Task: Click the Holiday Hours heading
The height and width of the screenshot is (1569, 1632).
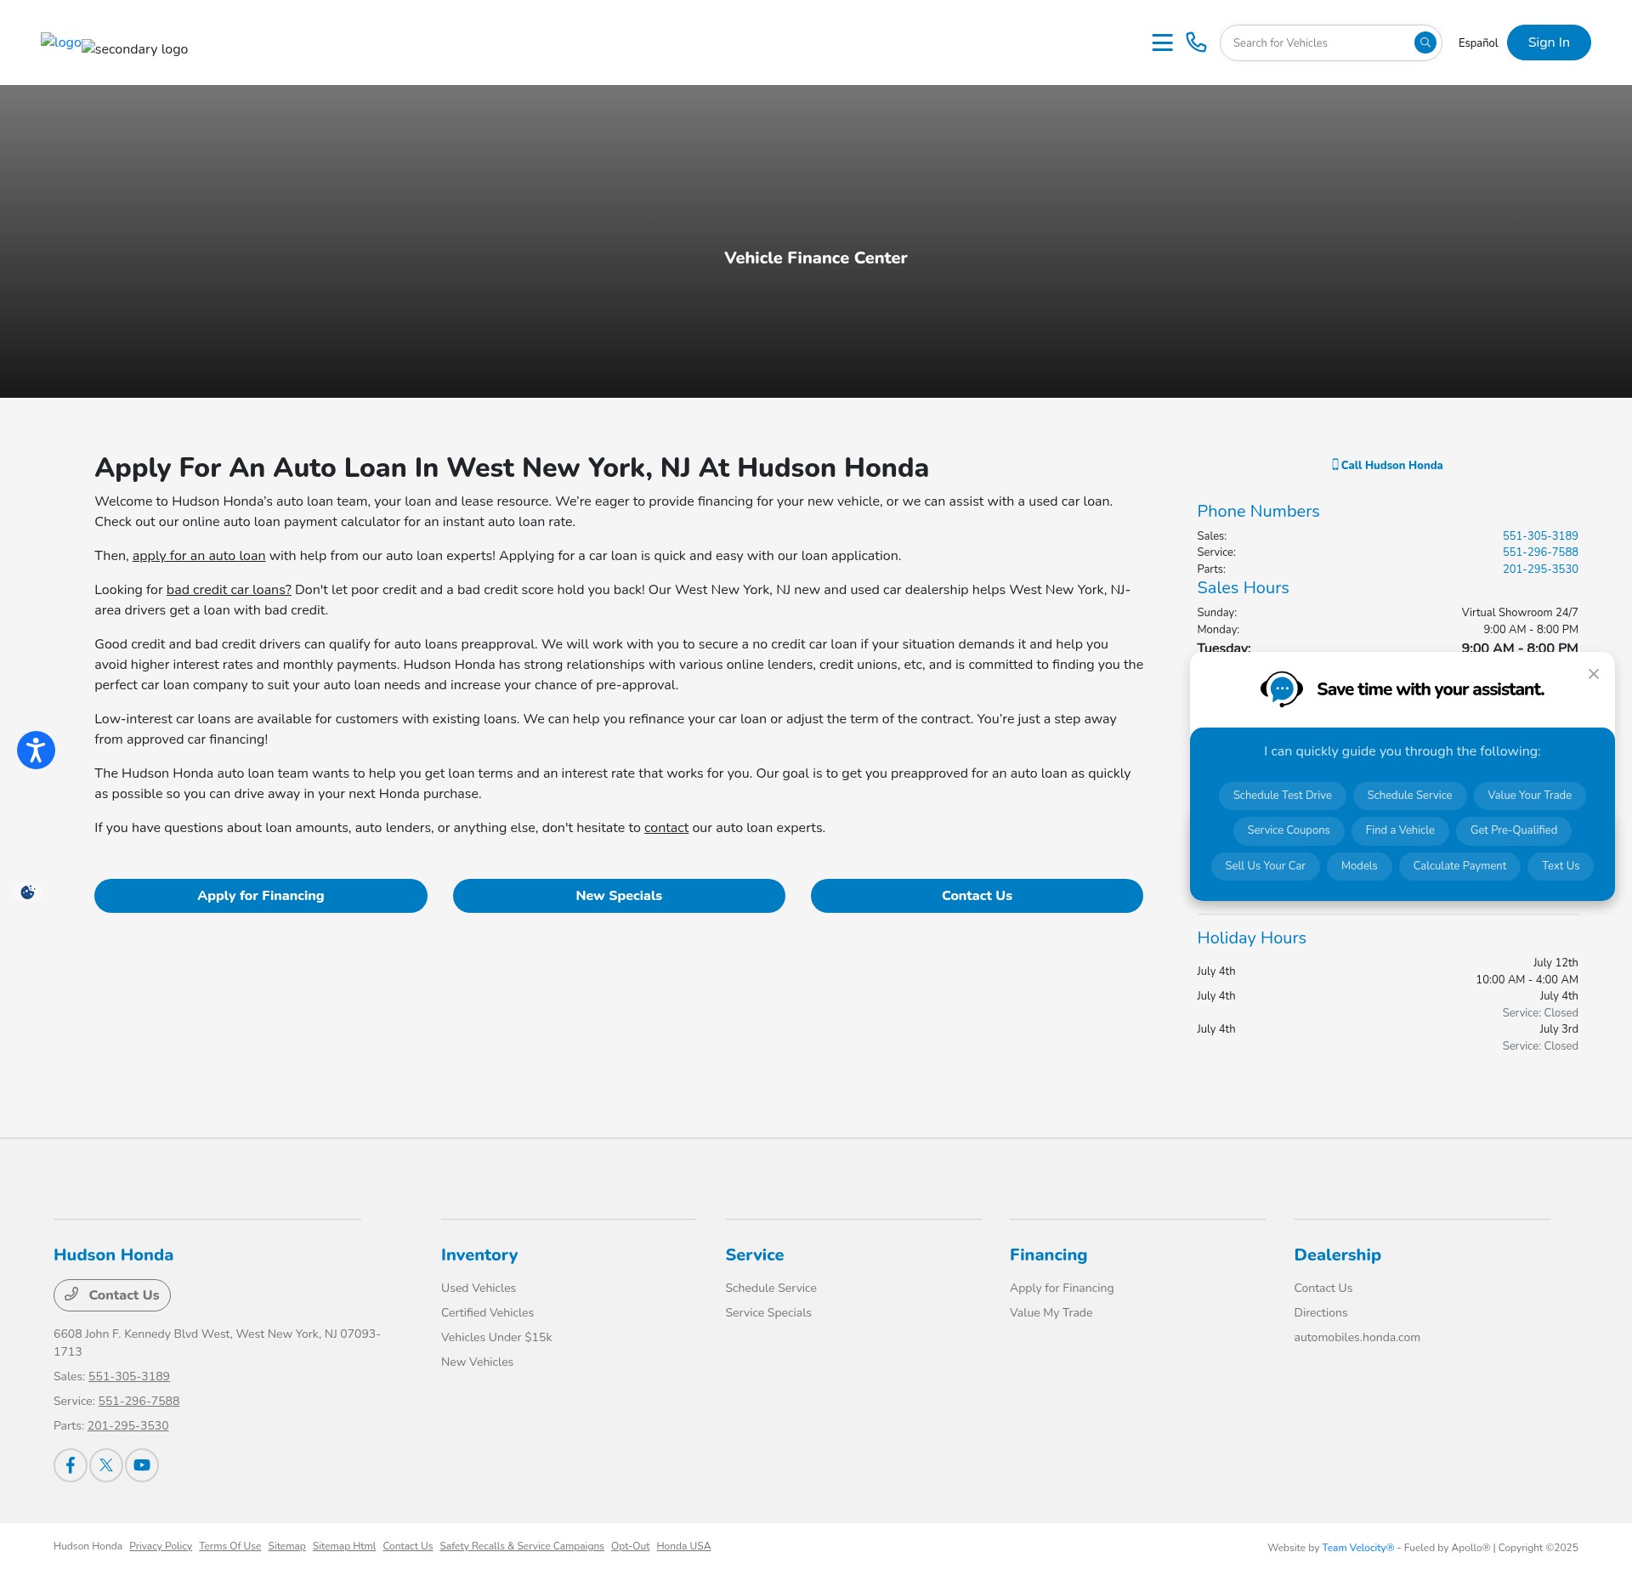Action: click(x=1251, y=937)
